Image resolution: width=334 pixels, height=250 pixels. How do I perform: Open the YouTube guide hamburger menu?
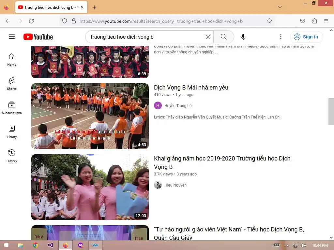coord(12,37)
